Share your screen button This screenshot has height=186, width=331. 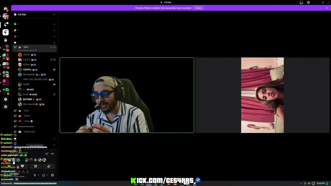point(22,166)
